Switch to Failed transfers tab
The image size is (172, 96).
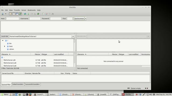click(18, 84)
